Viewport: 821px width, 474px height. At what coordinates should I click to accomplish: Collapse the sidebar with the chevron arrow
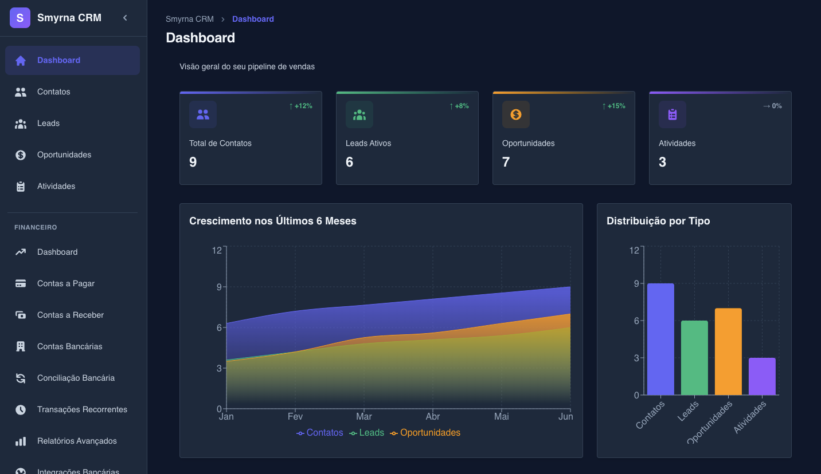click(x=125, y=18)
